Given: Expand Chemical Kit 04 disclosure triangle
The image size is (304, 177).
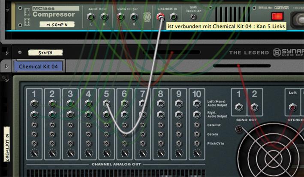Looking at the screenshot, I should pyautogui.click(x=6, y=66).
